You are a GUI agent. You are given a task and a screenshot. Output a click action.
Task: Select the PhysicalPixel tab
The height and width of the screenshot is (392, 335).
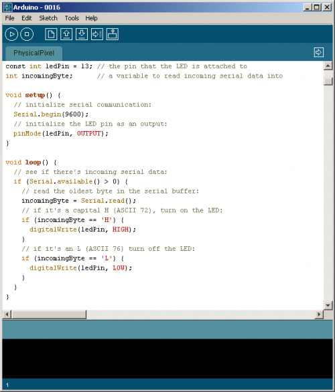click(x=33, y=53)
